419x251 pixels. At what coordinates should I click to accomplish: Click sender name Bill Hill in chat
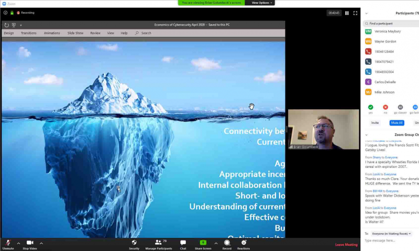coord(377,191)
